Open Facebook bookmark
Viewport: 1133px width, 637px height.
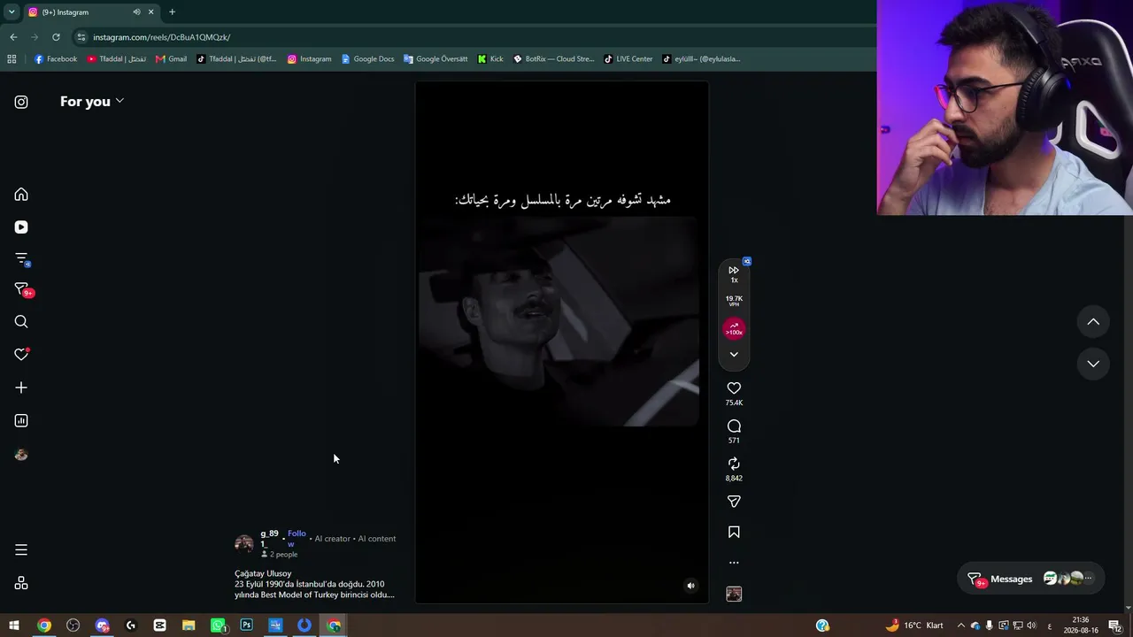(56, 59)
